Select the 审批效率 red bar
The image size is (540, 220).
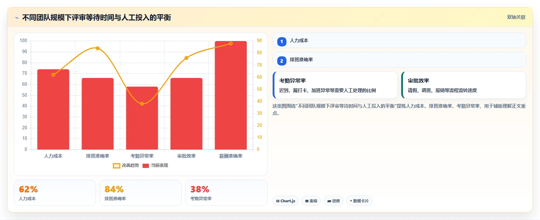click(x=186, y=114)
